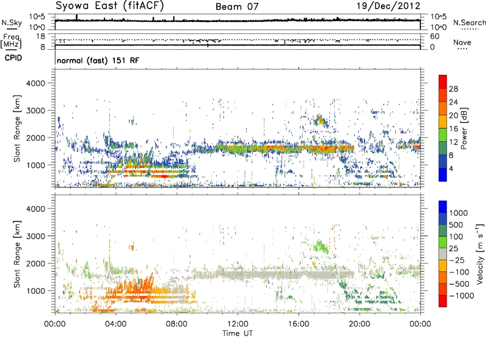Click the '08:00' time tick label
486x337 pixels.
click(177, 324)
